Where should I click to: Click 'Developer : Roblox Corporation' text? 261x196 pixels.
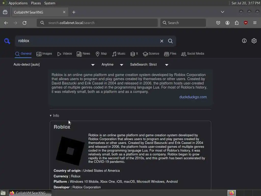(x=77, y=187)
